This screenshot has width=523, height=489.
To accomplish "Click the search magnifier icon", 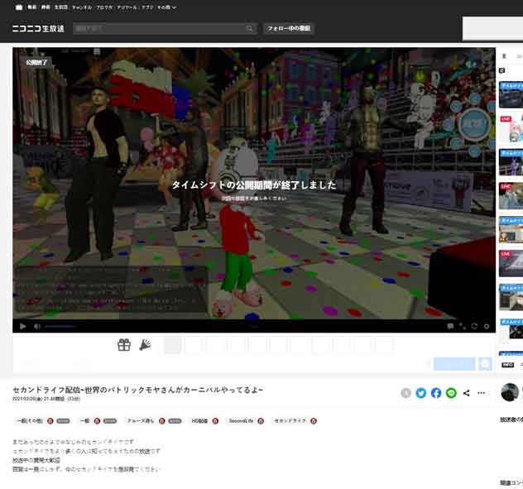I will (x=250, y=28).
